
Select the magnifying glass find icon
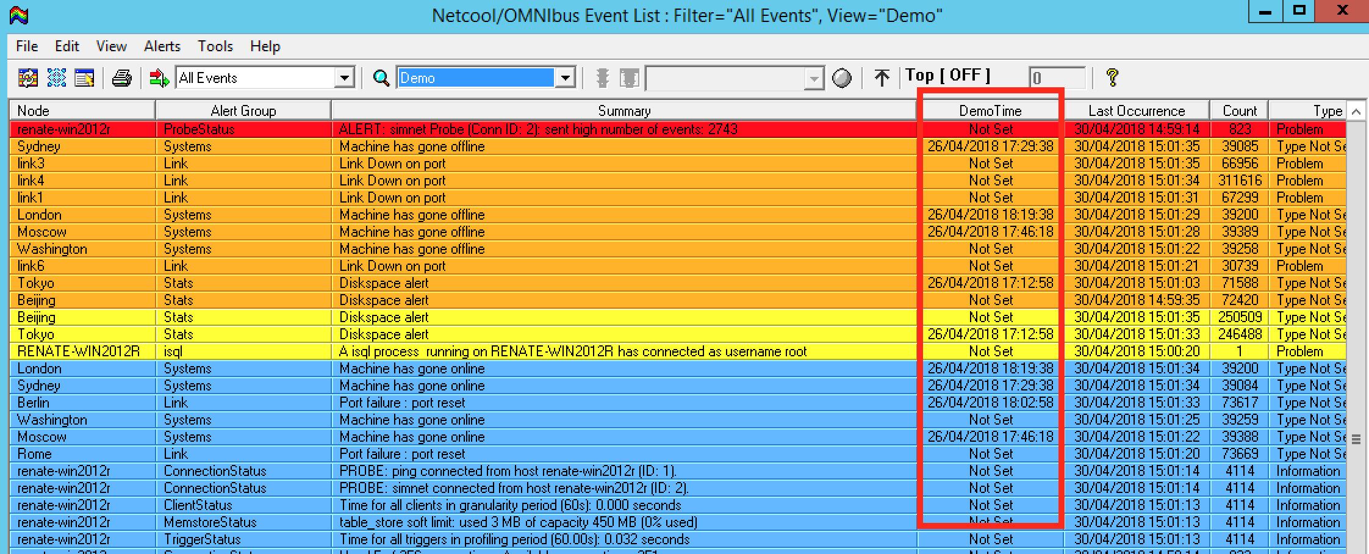tap(381, 77)
